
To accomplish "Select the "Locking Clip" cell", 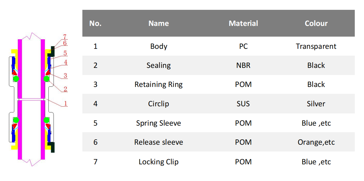I will pyautogui.click(x=159, y=162).
